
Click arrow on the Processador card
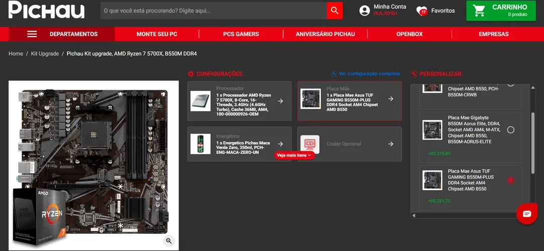click(x=281, y=101)
